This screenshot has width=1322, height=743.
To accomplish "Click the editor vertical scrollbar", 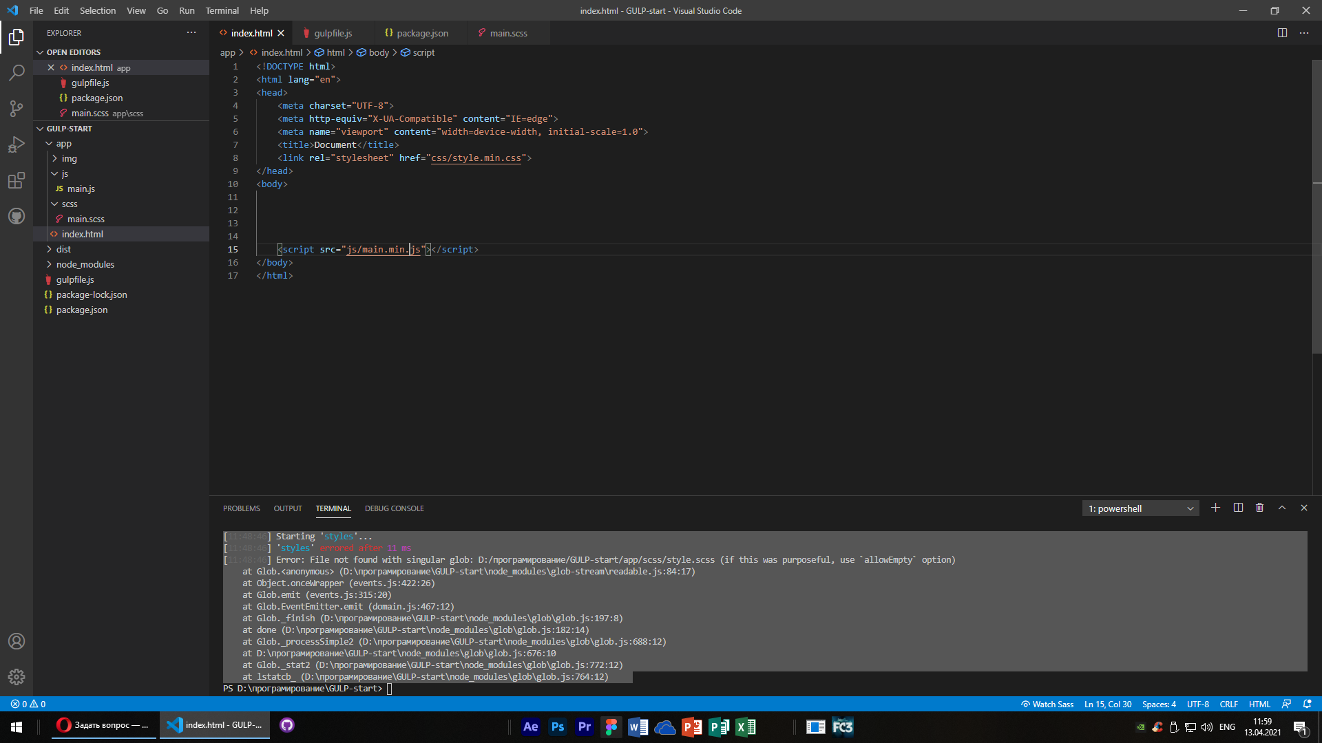I will pyautogui.click(x=1317, y=206).
